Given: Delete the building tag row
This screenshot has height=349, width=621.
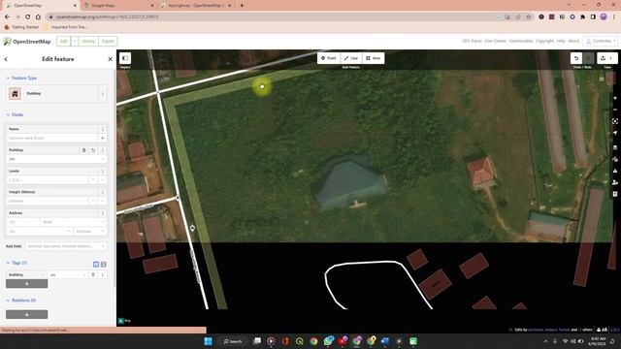Looking at the screenshot, I should (93, 274).
